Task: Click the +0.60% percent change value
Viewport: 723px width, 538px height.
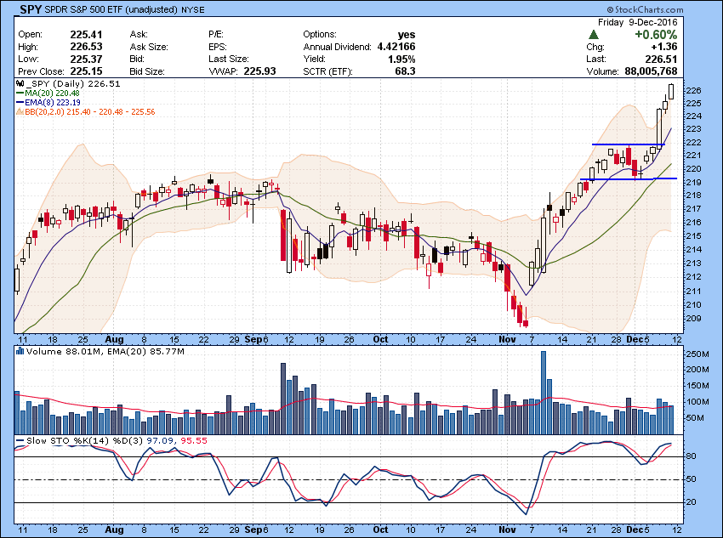Action: coord(656,35)
